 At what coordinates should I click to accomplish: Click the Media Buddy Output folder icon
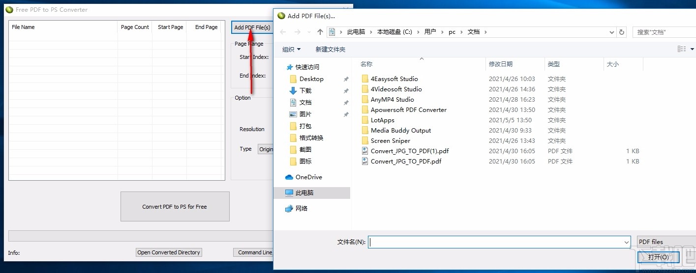coord(365,130)
